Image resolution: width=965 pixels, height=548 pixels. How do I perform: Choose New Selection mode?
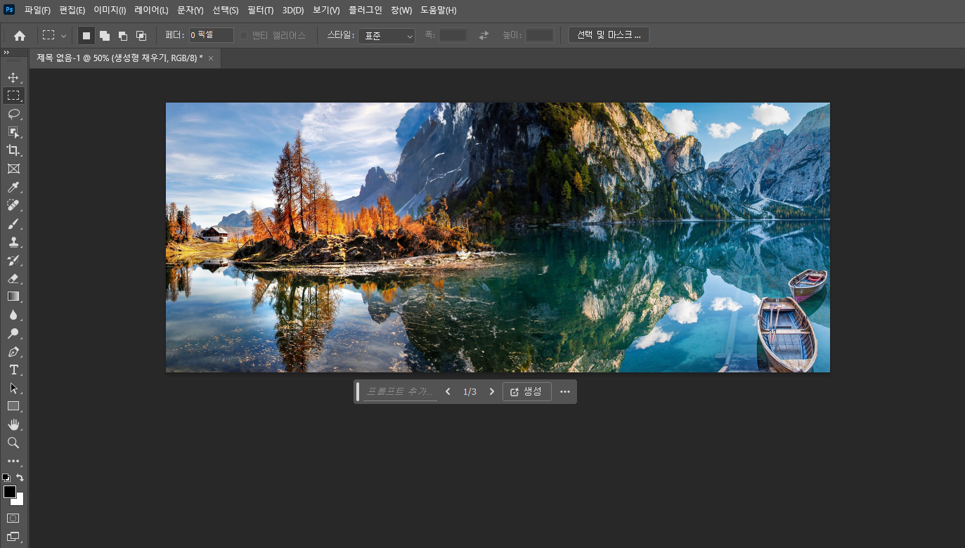point(86,35)
